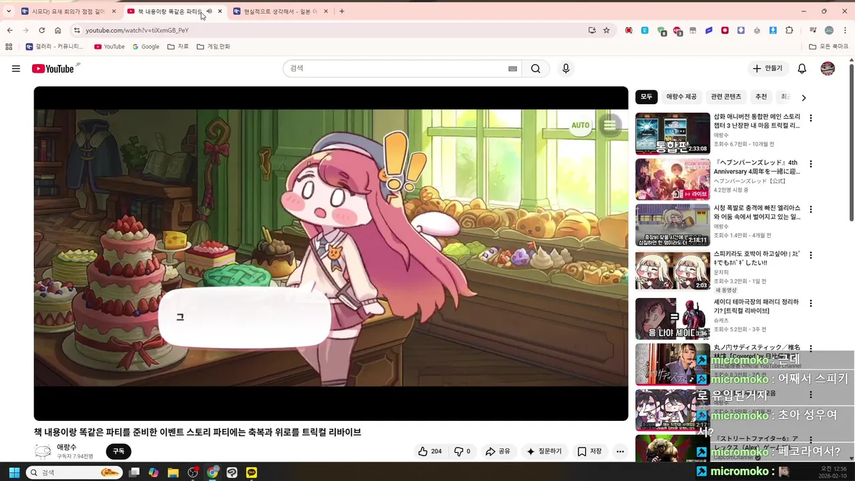Subscribe to 애랑수 with 구독 button
The image size is (855, 481).
click(118, 452)
